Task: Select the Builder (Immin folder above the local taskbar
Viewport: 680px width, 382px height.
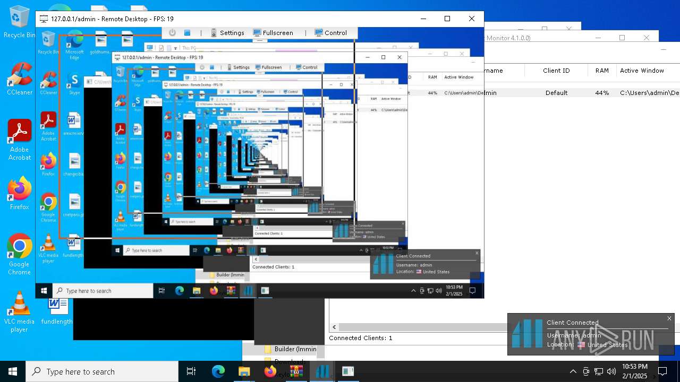Action: (290, 349)
